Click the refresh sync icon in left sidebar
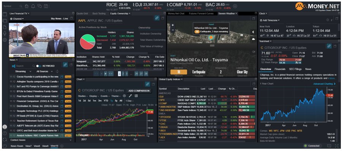 coord(5,140)
